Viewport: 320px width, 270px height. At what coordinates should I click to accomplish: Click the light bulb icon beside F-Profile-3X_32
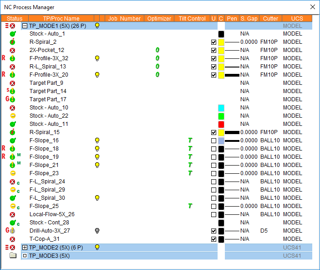point(97,58)
